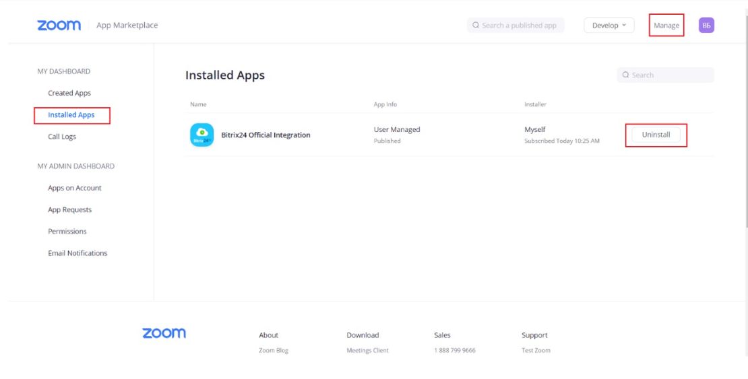
Task: Click the Search a published app field
Action: click(516, 26)
